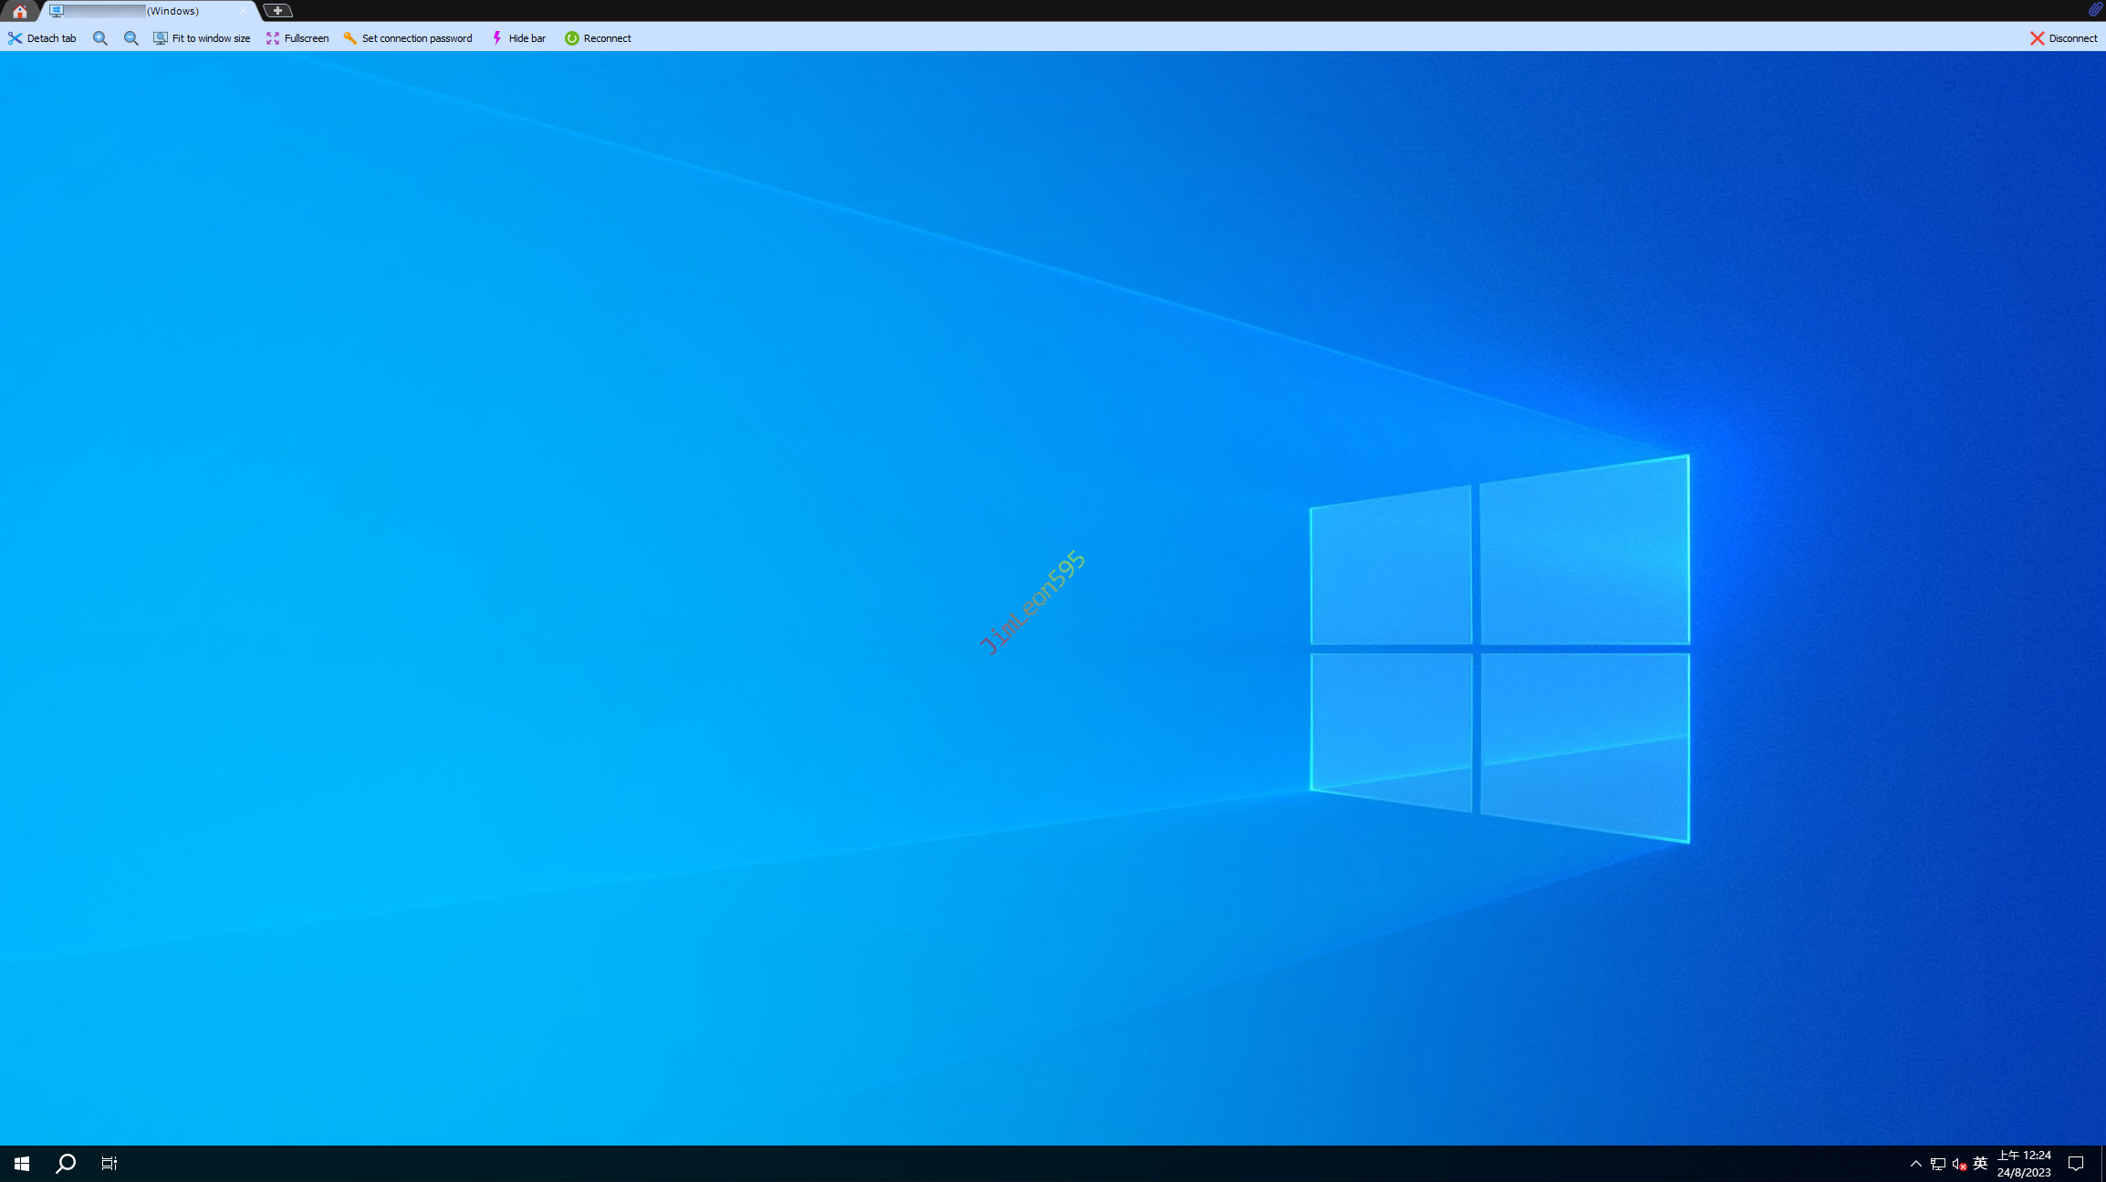Click the network icon in system tray
This screenshot has width=2106, height=1182.
click(x=1938, y=1163)
